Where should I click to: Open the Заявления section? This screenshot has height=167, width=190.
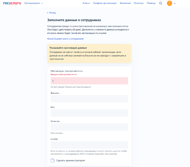125,3
